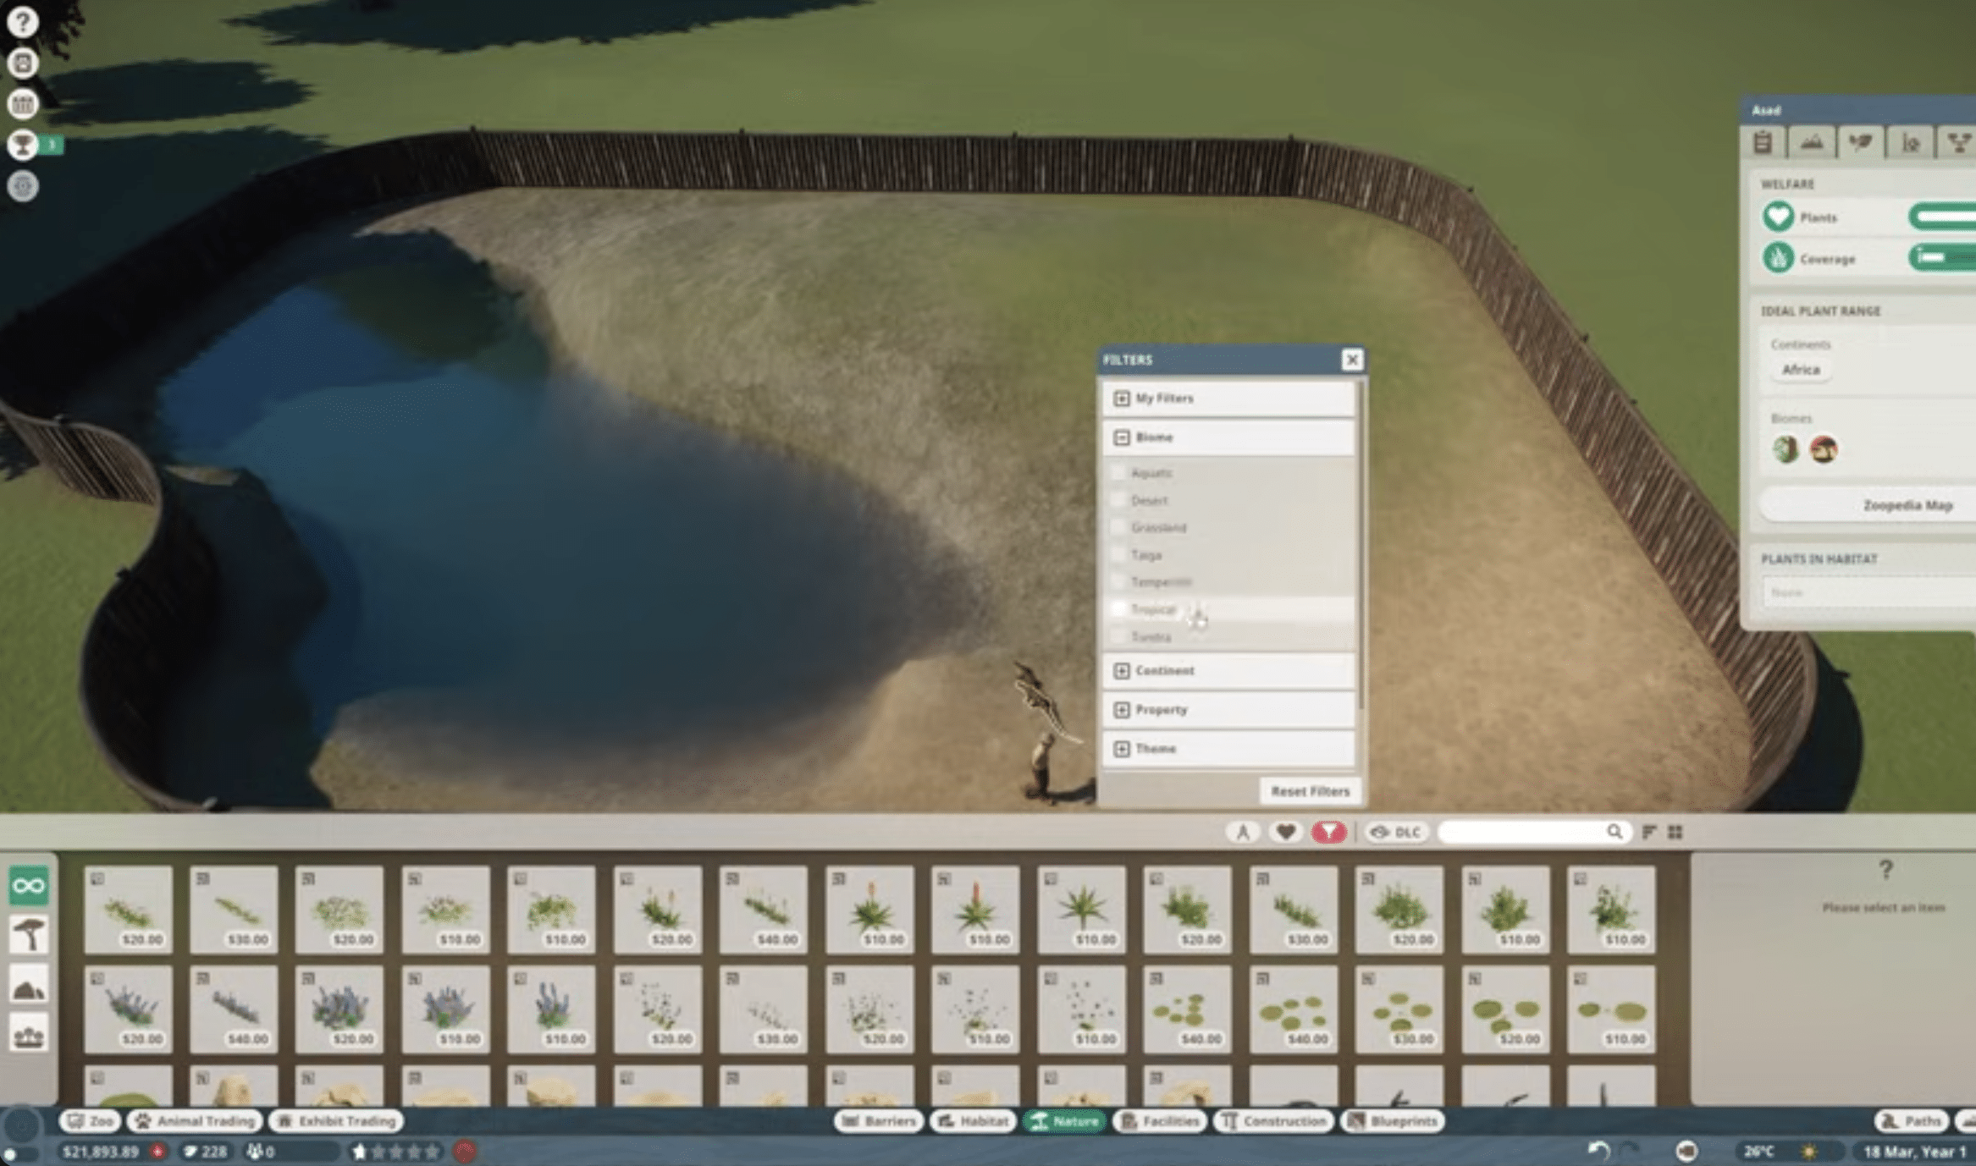Click the Coverage welfare progress bar

point(1942,257)
